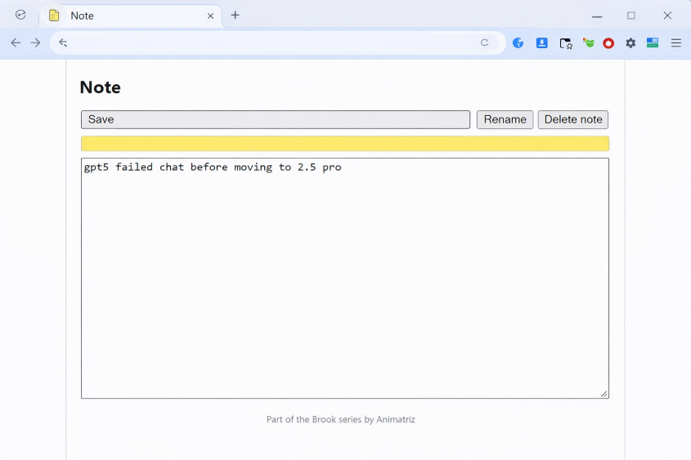Open the blue globe extension icon
Screen dimensions: 691x460
pos(518,43)
